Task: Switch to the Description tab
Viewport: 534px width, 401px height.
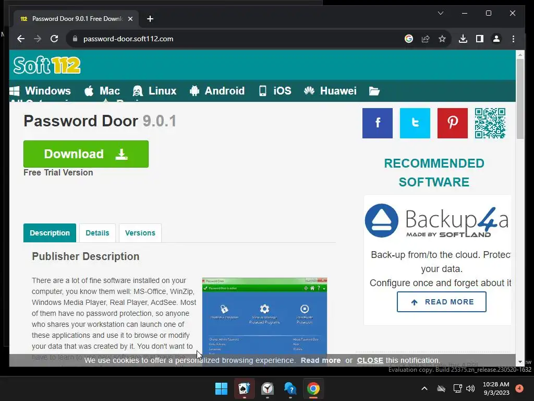Action: 50,233
